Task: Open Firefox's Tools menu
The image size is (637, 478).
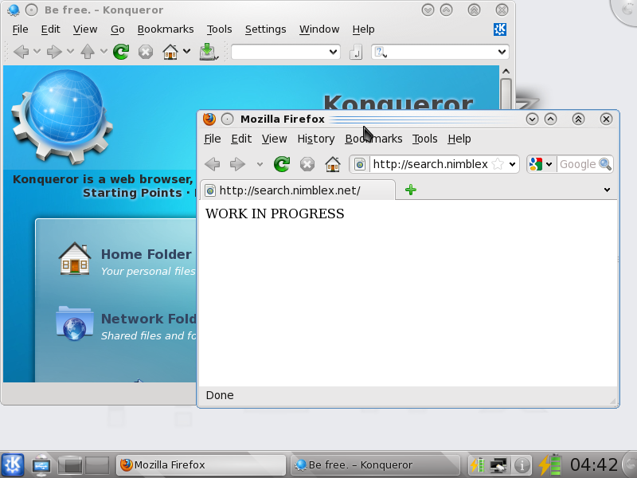Action: (424, 139)
